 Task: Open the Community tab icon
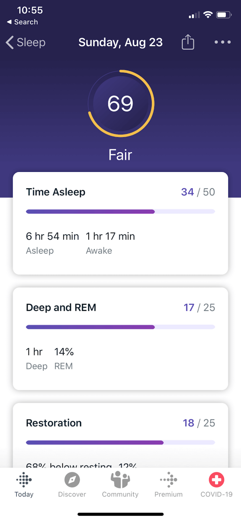click(x=120, y=480)
